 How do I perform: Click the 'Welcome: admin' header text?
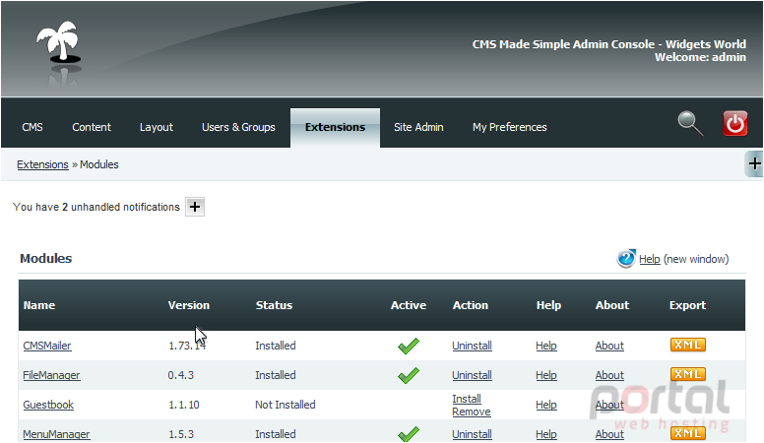pyautogui.click(x=700, y=57)
